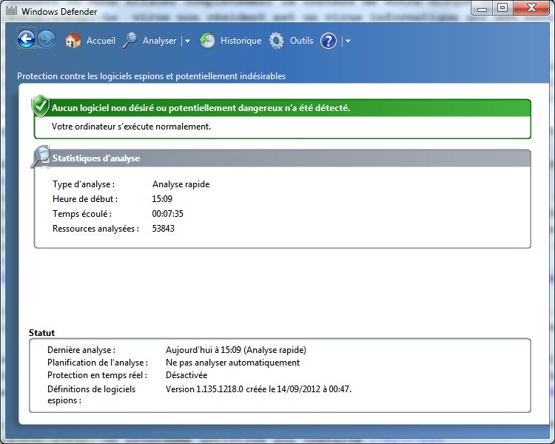Click 'Planification de l'analyse :' label
Screen dimensions: 555x444
98,363
